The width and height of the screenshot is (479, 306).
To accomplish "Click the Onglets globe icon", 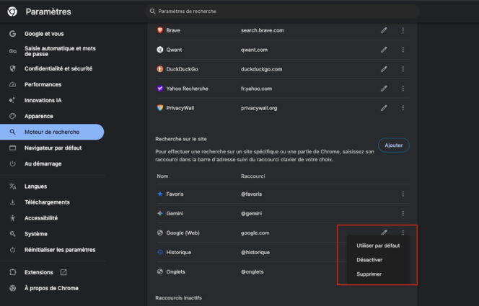I will (x=159, y=271).
